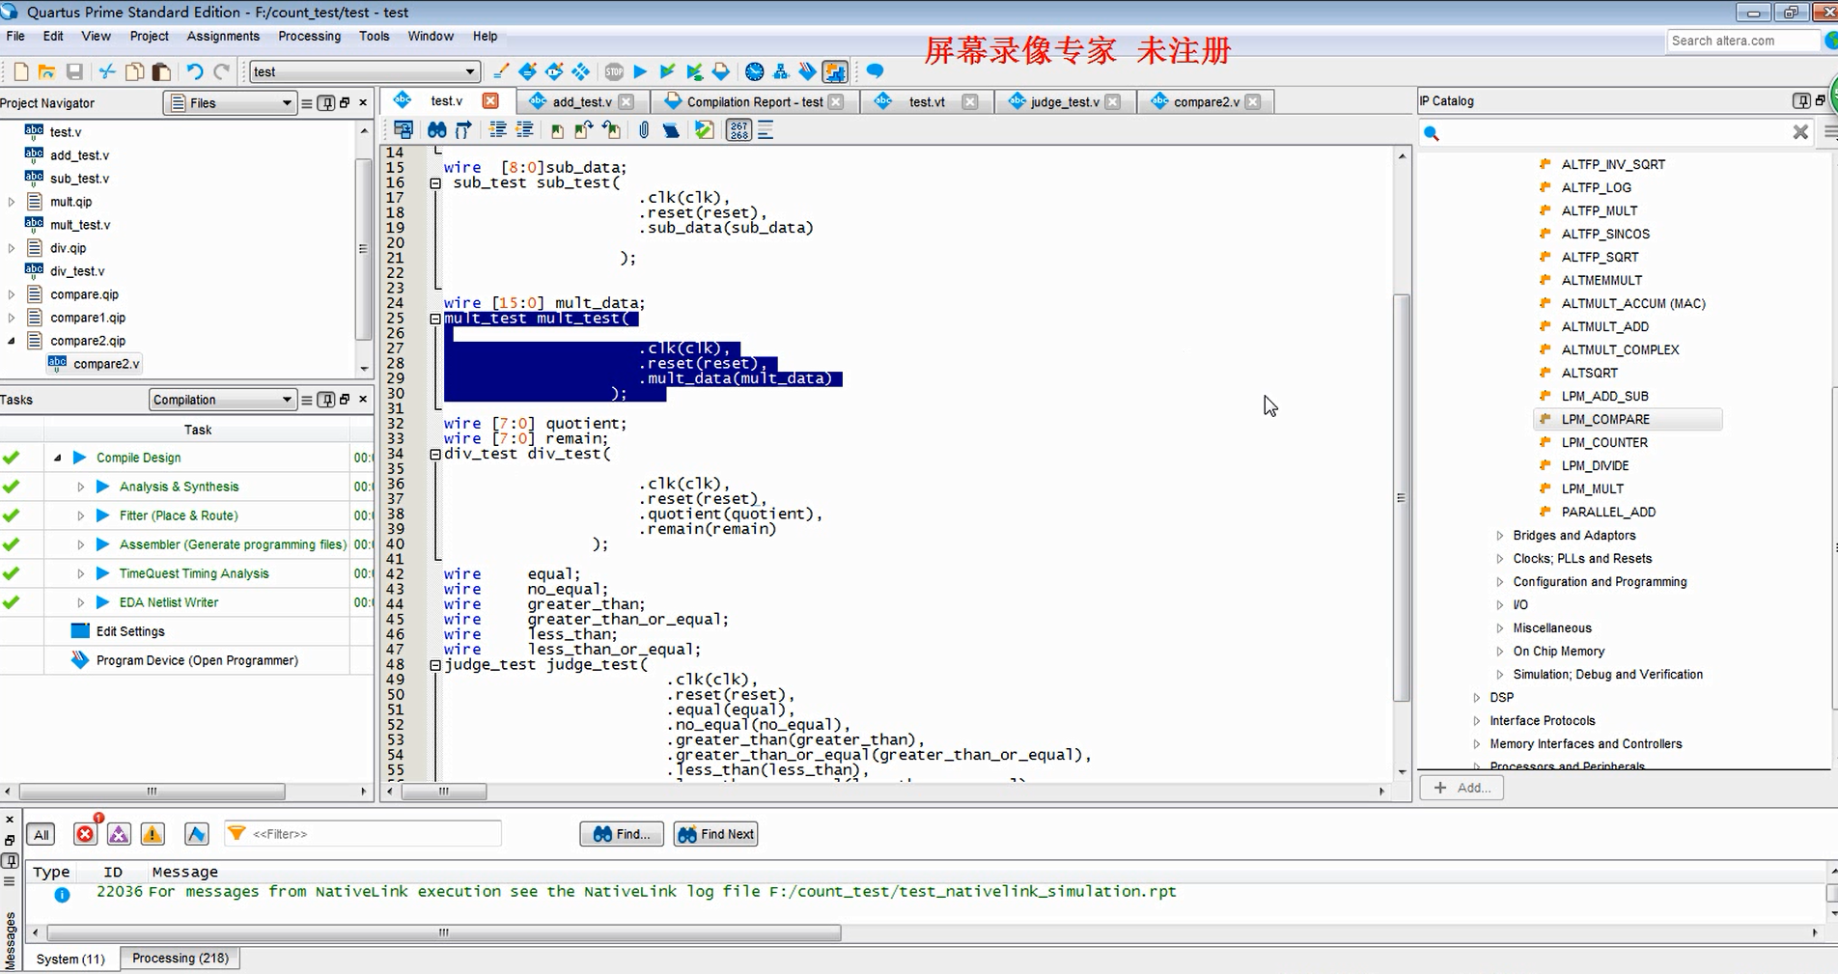
Task: Select compare2.v in the Project Navigator
Action: (x=106, y=364)
